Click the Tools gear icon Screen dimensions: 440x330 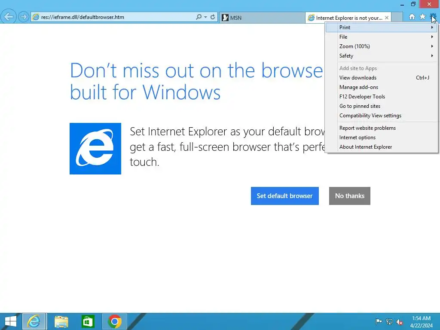pos(433,17)
